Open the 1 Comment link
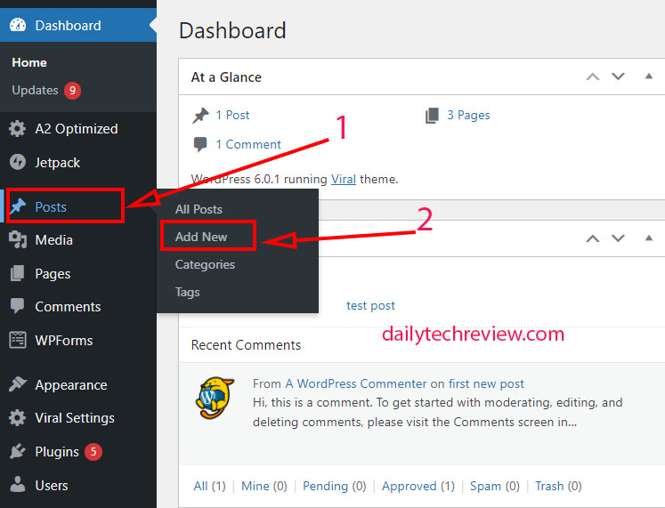665x508 pixels. [x=248, y=144]
